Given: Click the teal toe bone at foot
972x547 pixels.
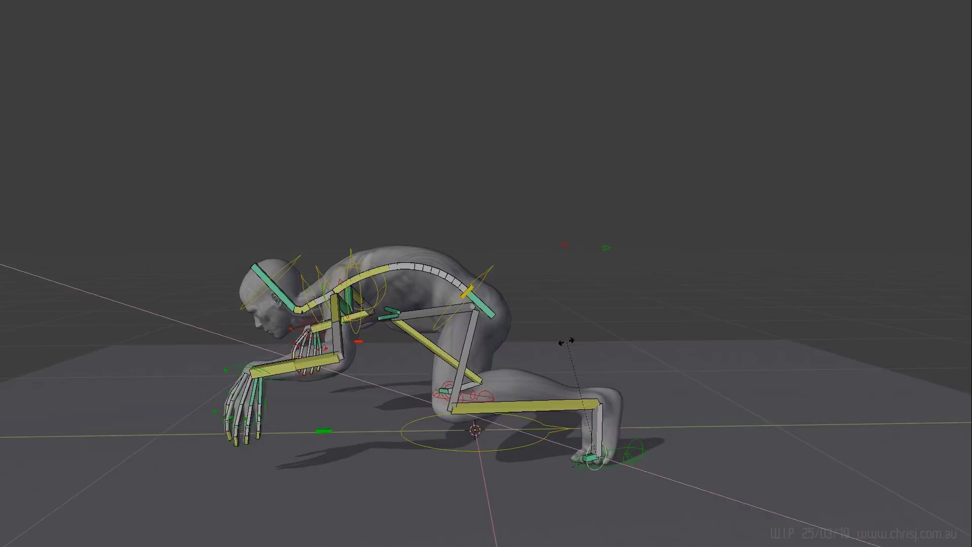Looking at the screenshot, I should [x=590, y=458].
